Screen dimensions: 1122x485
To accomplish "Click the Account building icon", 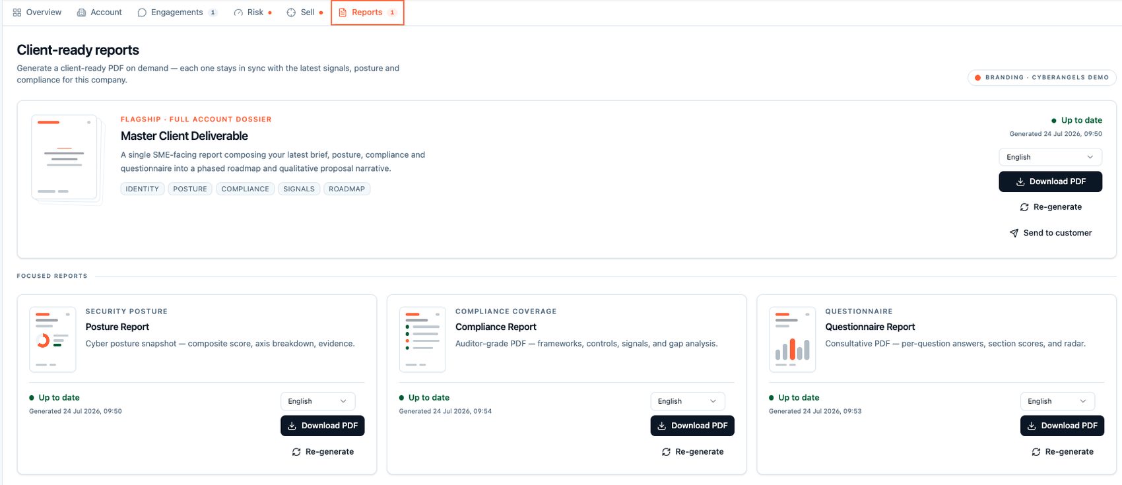I will 81,13.
